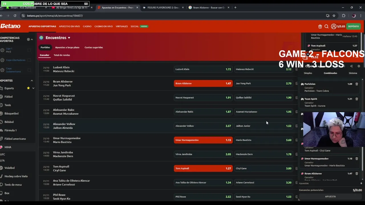Select Fútbol in sports sidebar

(9, 97)
